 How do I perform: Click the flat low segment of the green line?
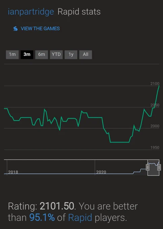120,142
